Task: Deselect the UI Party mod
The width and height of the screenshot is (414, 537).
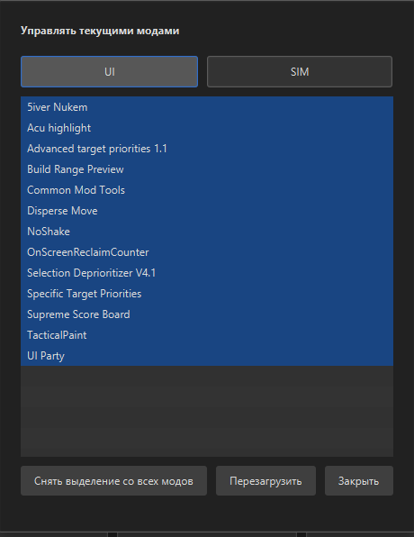Action: coord(207,356)
